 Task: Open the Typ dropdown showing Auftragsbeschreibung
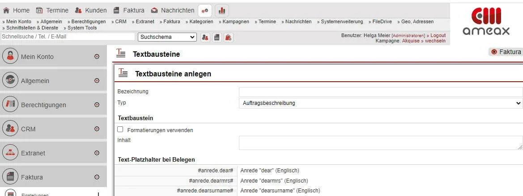click(x=380, y=103)
